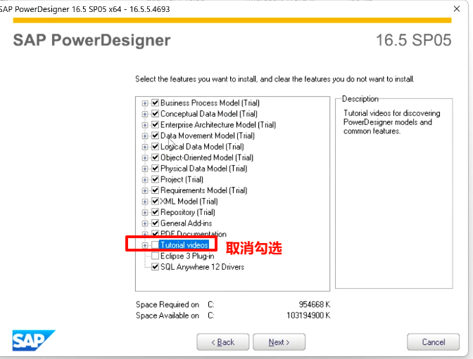Go back with the Back button
Viewport: 473px width, 359px height.
tap(225, 342)
